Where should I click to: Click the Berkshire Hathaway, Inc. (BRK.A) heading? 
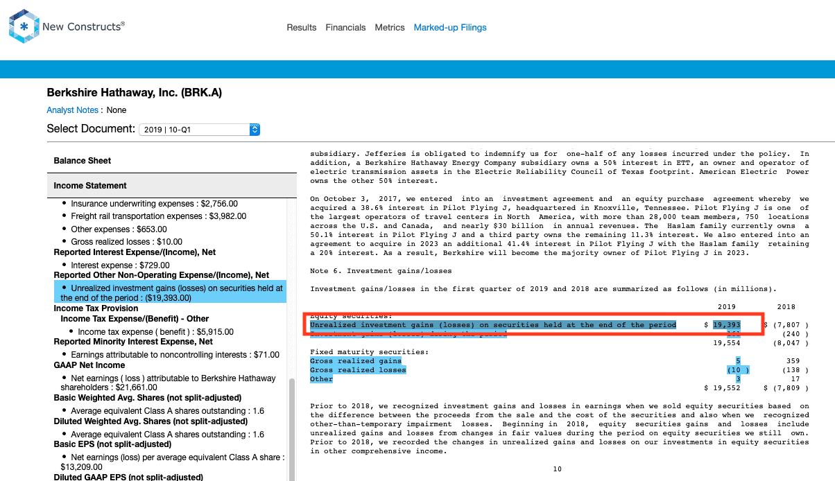[x=135, y=92]
